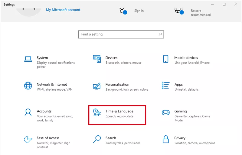242x155 pixels.
Task: Open the Search magnifier category icon
Action: click(x=97, y=139)
